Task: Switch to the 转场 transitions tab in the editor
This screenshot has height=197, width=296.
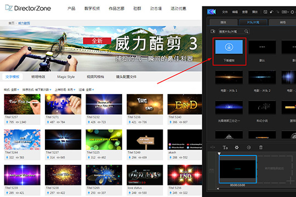Action: 283,22
